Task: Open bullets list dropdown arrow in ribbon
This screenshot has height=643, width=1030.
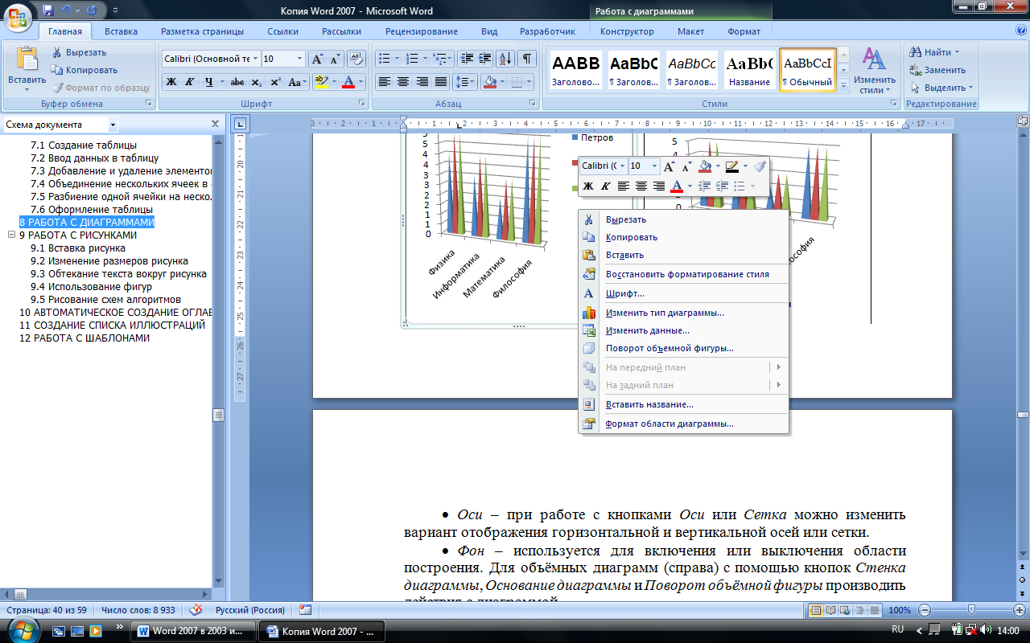Action: click(x=397, y=59)
